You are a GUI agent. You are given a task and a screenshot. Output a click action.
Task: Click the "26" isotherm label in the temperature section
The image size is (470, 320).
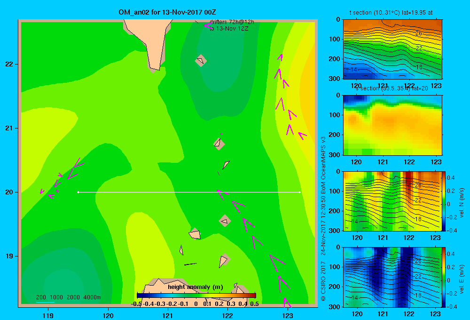(418, 33)
